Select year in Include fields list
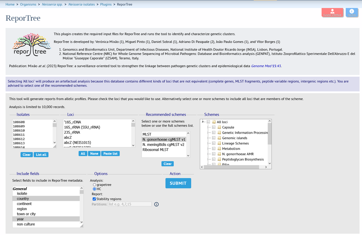362x235 pixels. tap(46, 219)
